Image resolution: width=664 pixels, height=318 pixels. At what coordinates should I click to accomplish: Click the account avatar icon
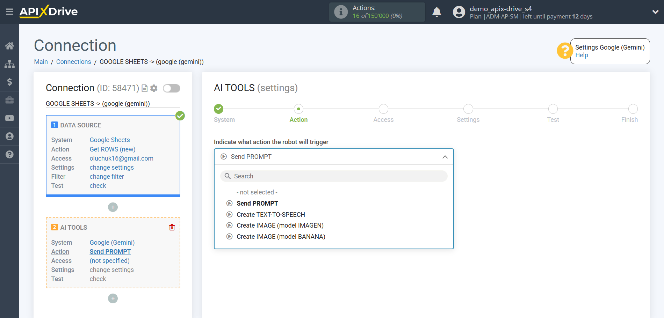point(459,12)
